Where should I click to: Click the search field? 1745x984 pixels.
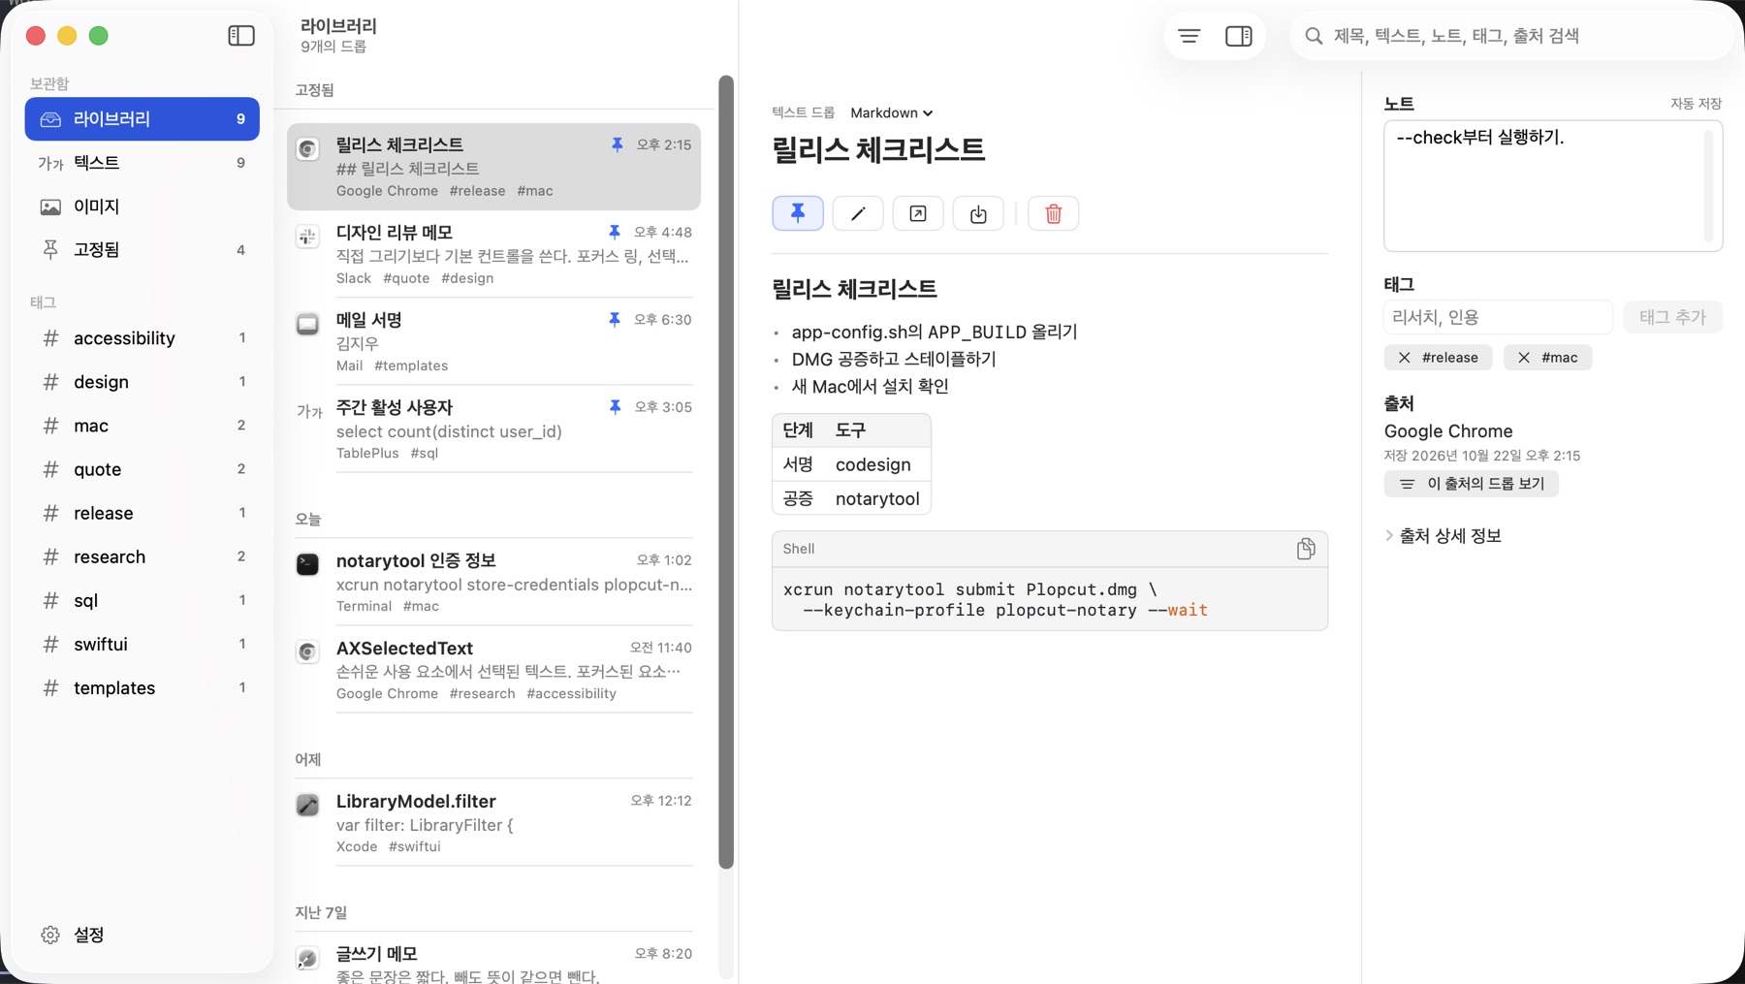[1512, 36]
